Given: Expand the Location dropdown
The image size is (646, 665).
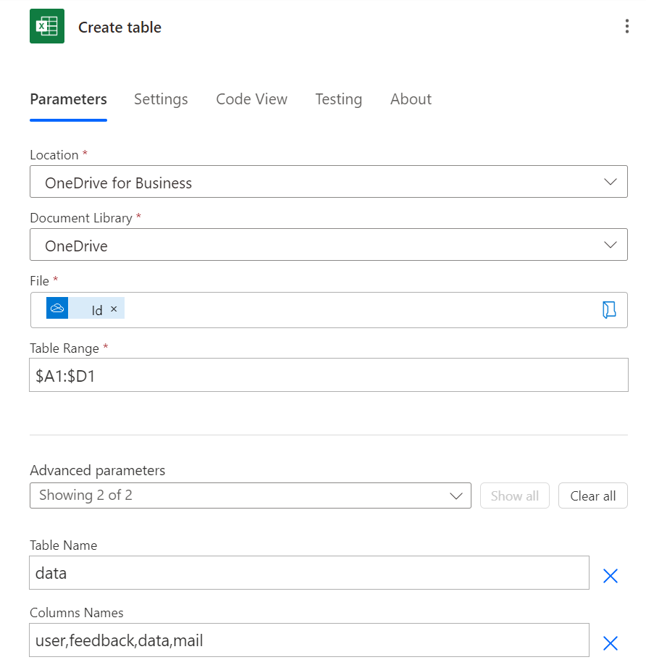Looking at the screenshot, I should 328,183.
